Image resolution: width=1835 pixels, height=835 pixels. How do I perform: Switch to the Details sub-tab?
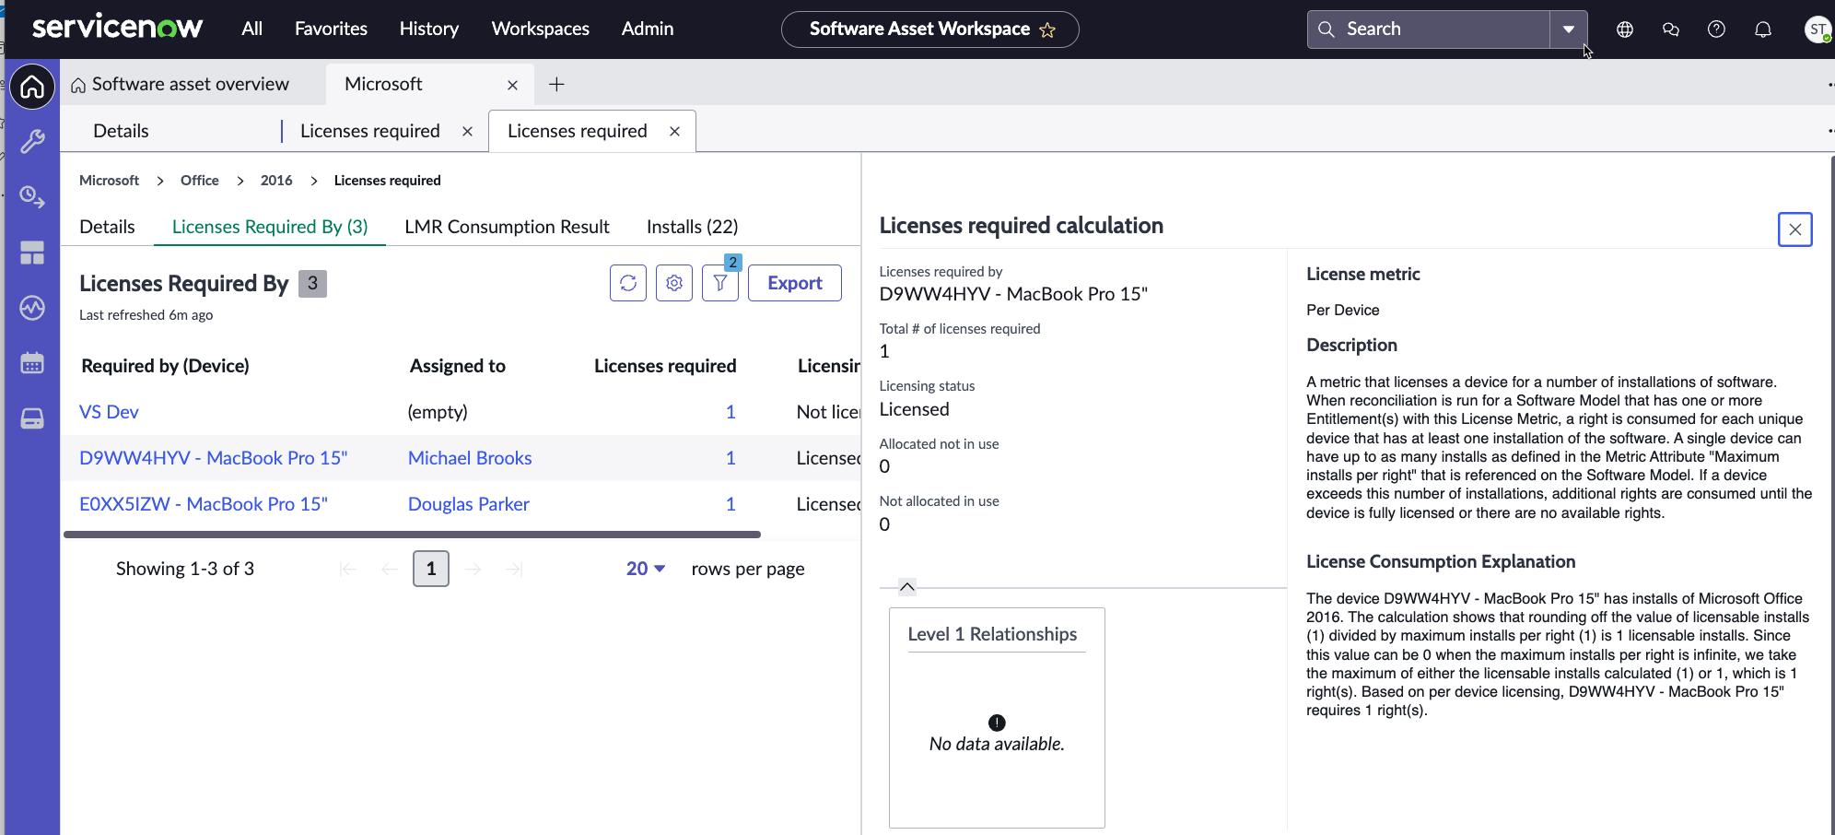coord(121,131)
